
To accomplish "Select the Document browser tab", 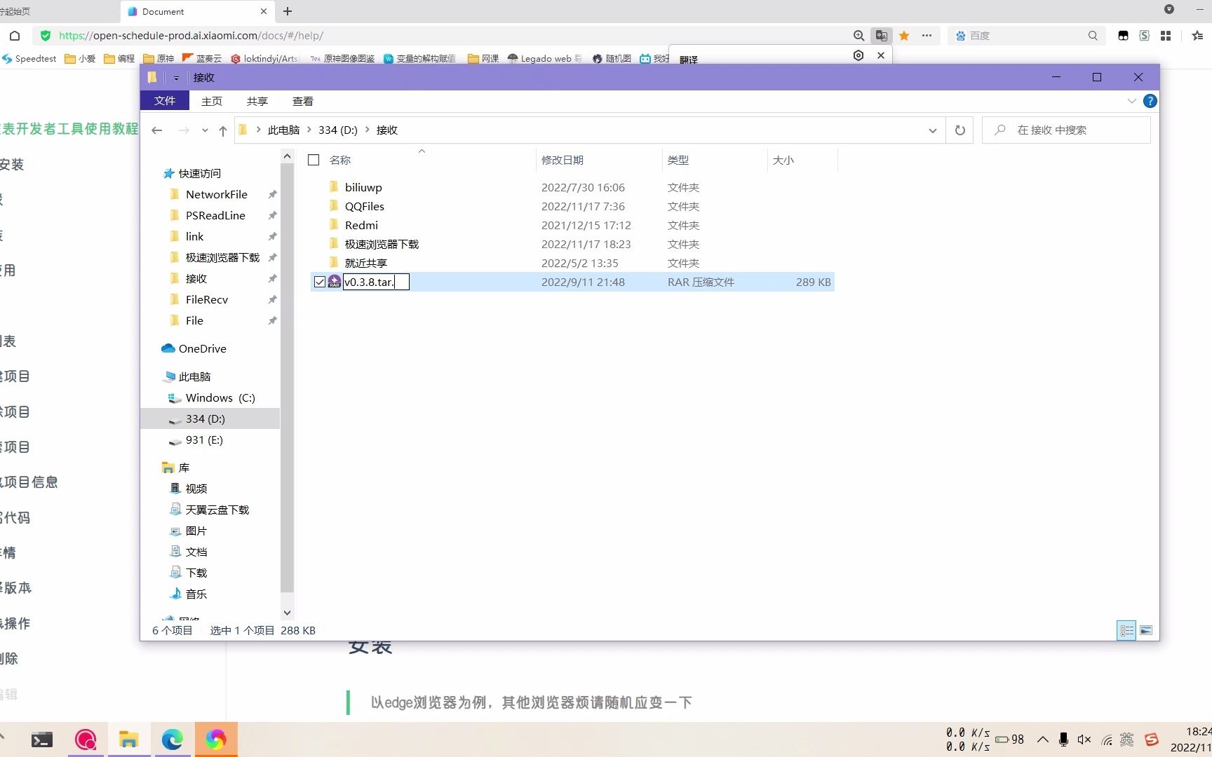I will pyautogui.click(x=196, y=11).
